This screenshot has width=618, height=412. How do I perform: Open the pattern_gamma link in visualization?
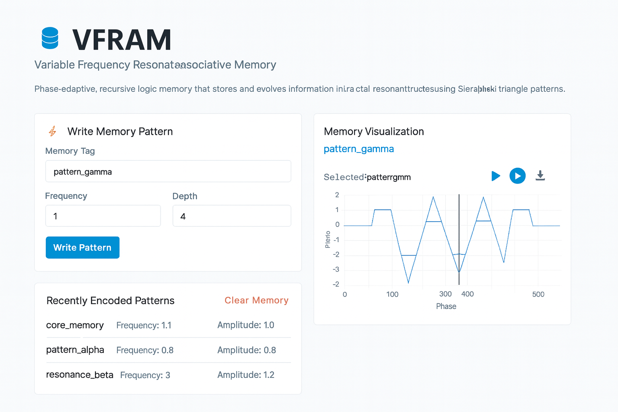click(x=358, y=149)
